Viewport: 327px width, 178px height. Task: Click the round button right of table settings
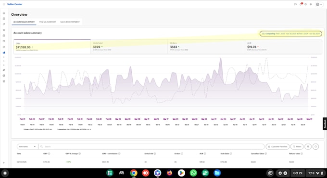pos(316,147)
